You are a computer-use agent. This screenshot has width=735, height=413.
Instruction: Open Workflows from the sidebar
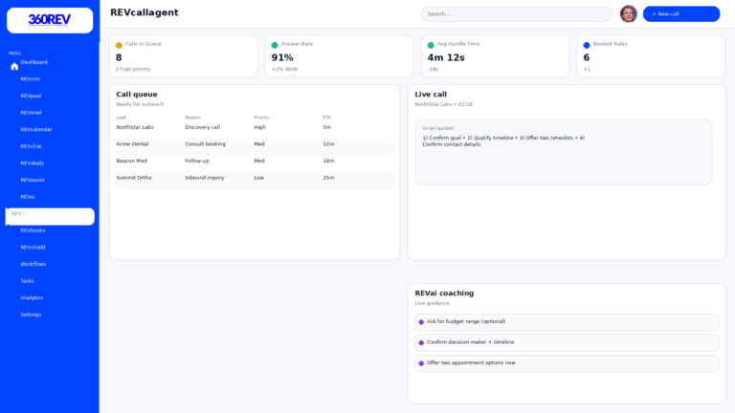[33, 264]
